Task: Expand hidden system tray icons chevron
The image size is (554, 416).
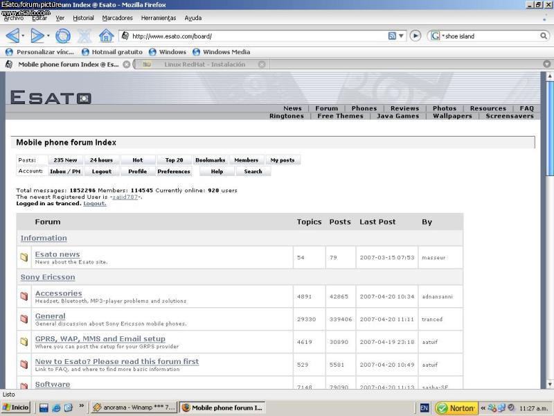Action: click(483, 408)
